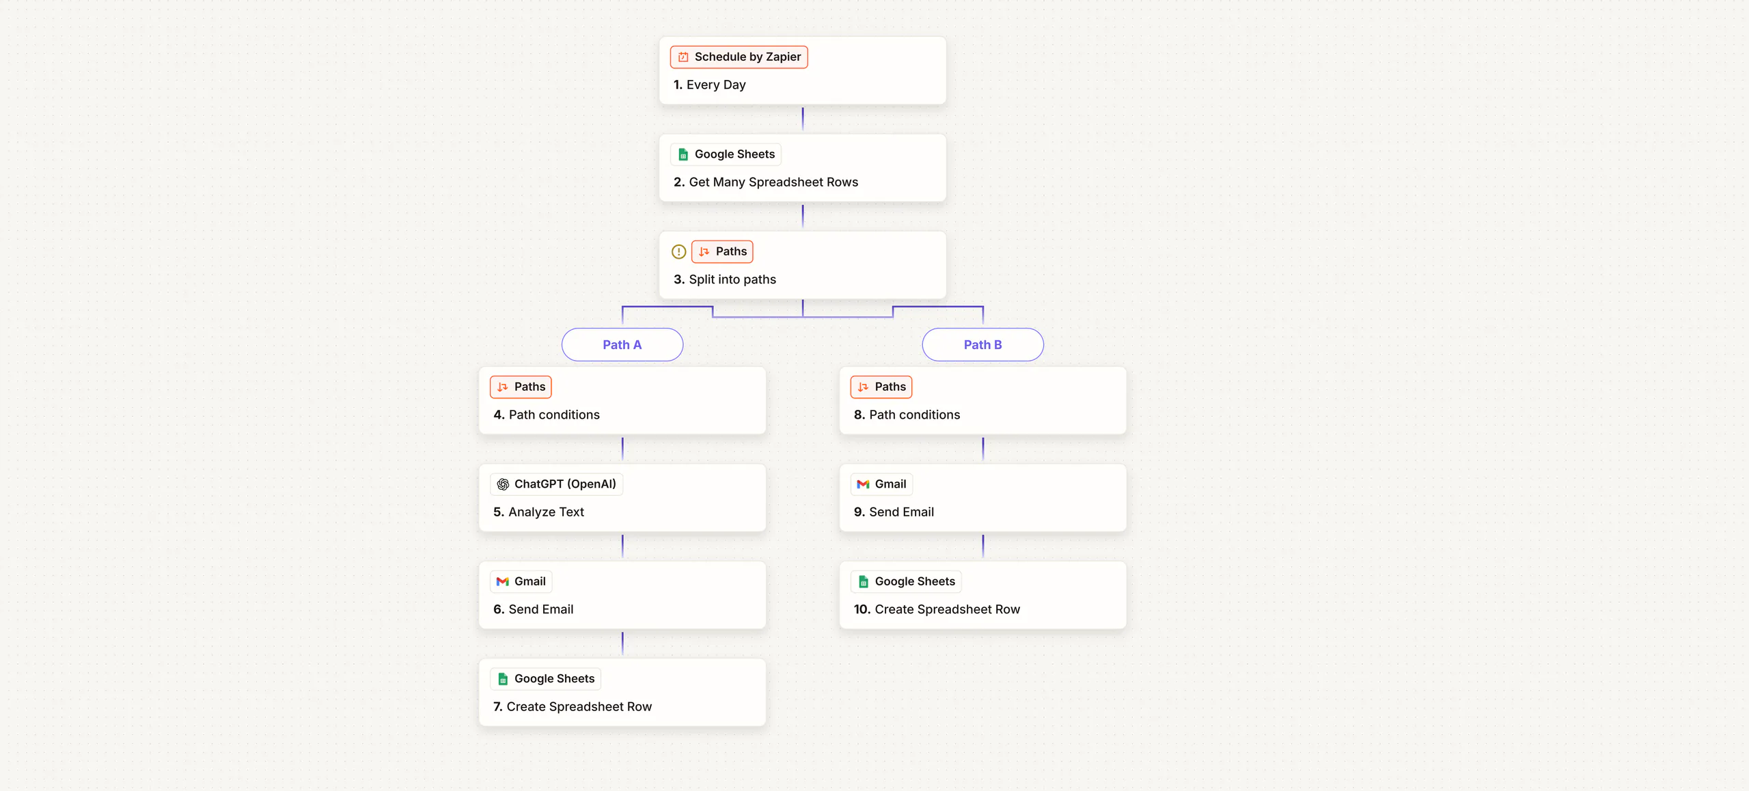Screen dimensions: 1749x791
Task: Open the ChatGPT (OpenAI) app badge
Action: click(x=557, y=484)
